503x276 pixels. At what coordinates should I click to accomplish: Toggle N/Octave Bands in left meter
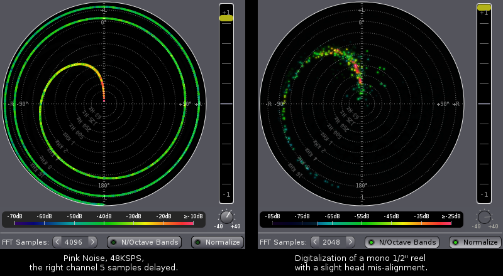click(145, 242)
